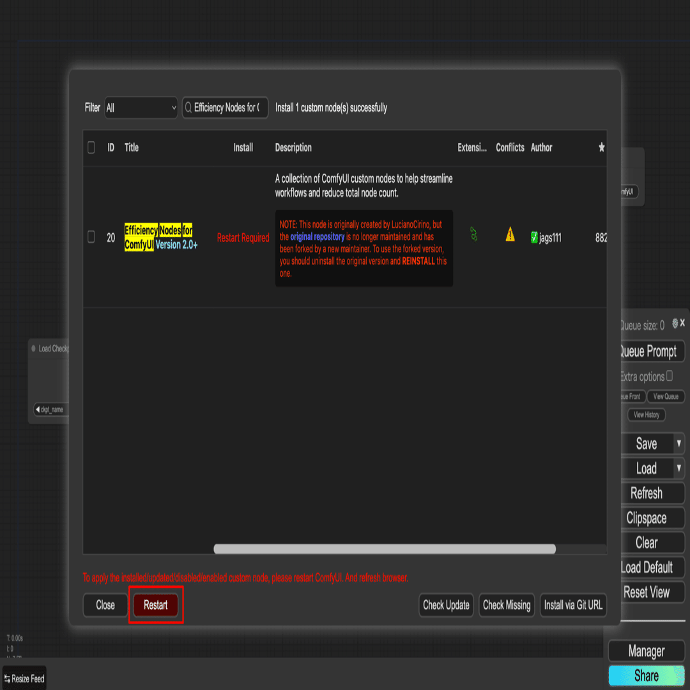Click the star column header icon
This screenshot has height=690, width=690.
click(602, 148)
